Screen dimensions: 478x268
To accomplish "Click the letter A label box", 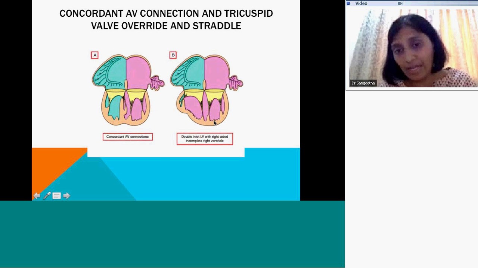I will (x=94, y=55).
